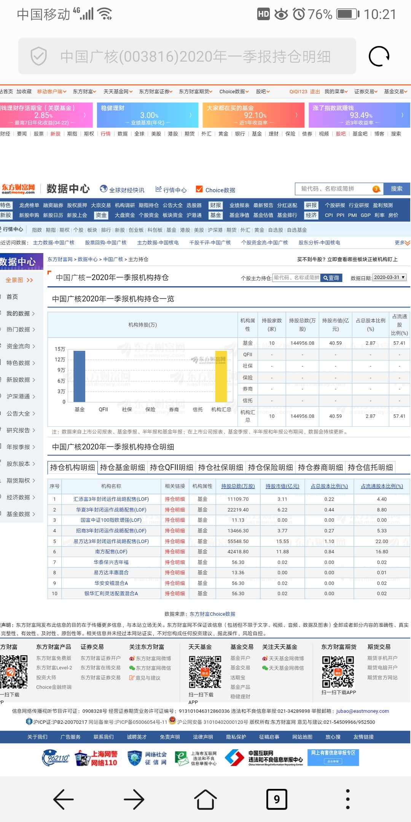Tap the browser address bar
The width and height of the screenshot is (411, 822).
coord(187,56)
